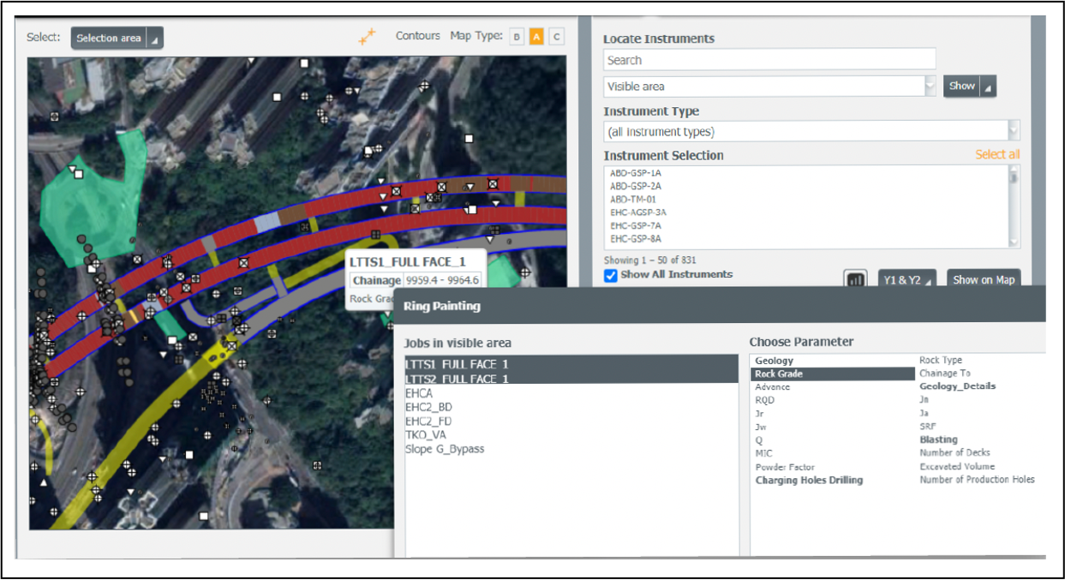The image size is (1065, 580).
Task: Click the Select all link
Action: [x=997, y=155]
